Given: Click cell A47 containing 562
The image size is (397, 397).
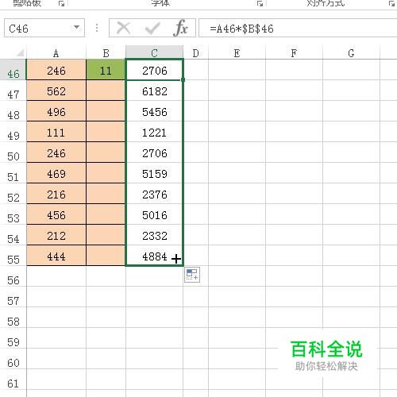Looking at the screenshot, I should pyautogui.click(x=56, y=91).
